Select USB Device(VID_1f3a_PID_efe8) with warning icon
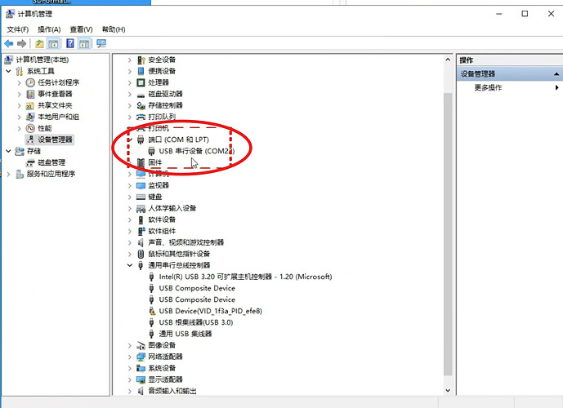The image size is (563, 408). (210, 311)
